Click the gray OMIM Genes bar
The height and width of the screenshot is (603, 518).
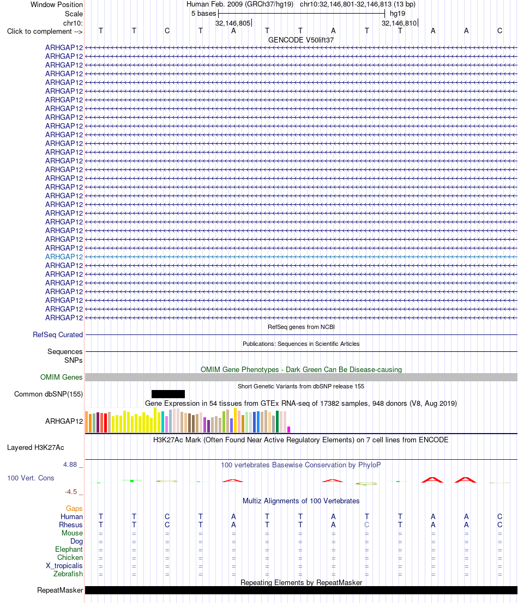301,377
